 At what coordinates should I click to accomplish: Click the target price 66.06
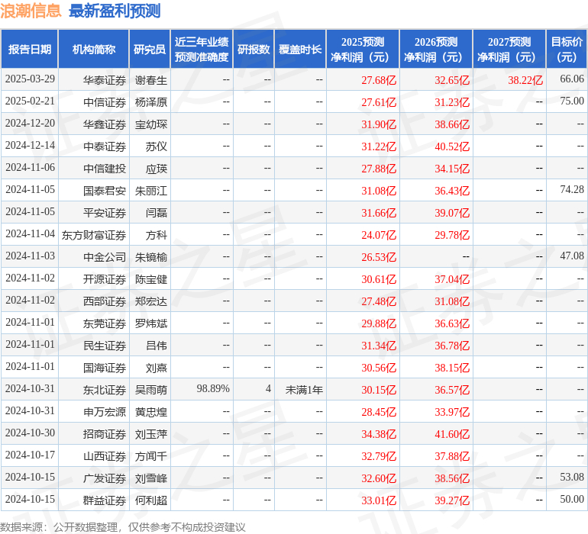pos(572,79)
